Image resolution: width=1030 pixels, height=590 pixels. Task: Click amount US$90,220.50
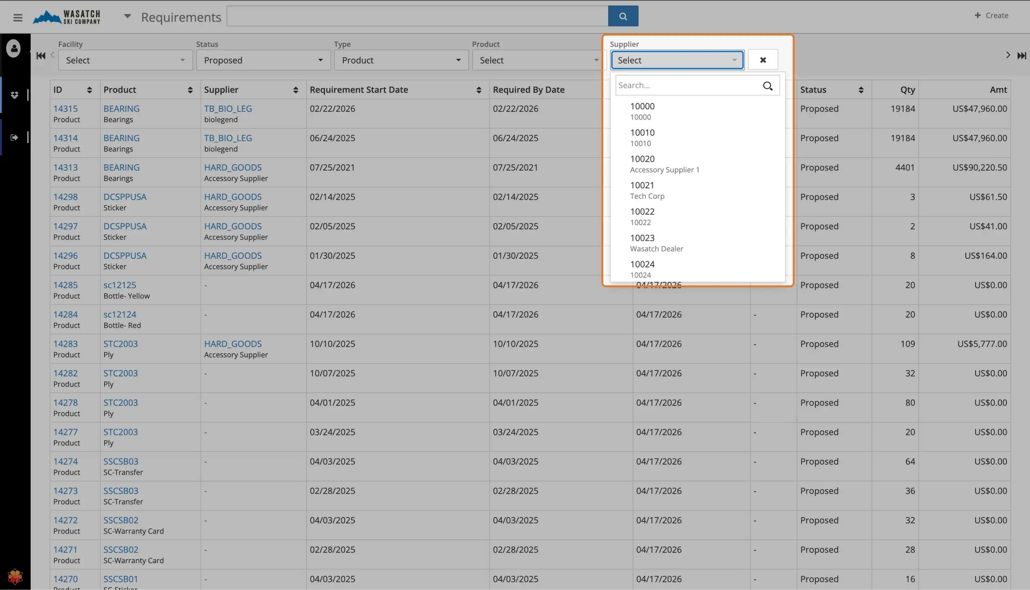coord(980,167)
